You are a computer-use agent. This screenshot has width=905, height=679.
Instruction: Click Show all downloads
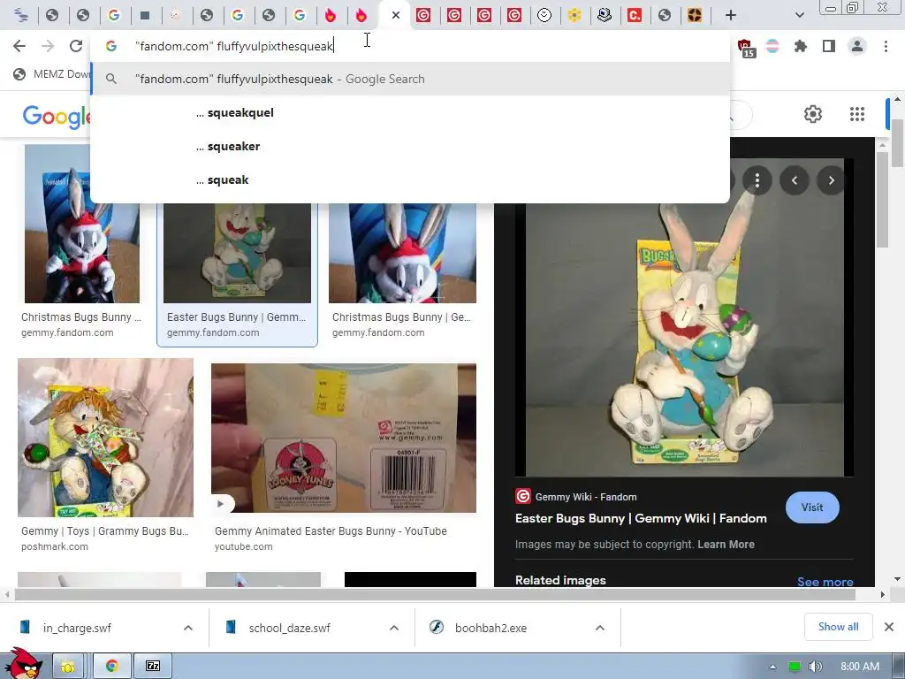point(838,627)
